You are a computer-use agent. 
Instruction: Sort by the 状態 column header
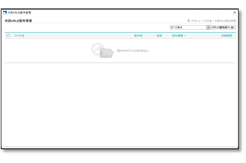click(159, 36)
